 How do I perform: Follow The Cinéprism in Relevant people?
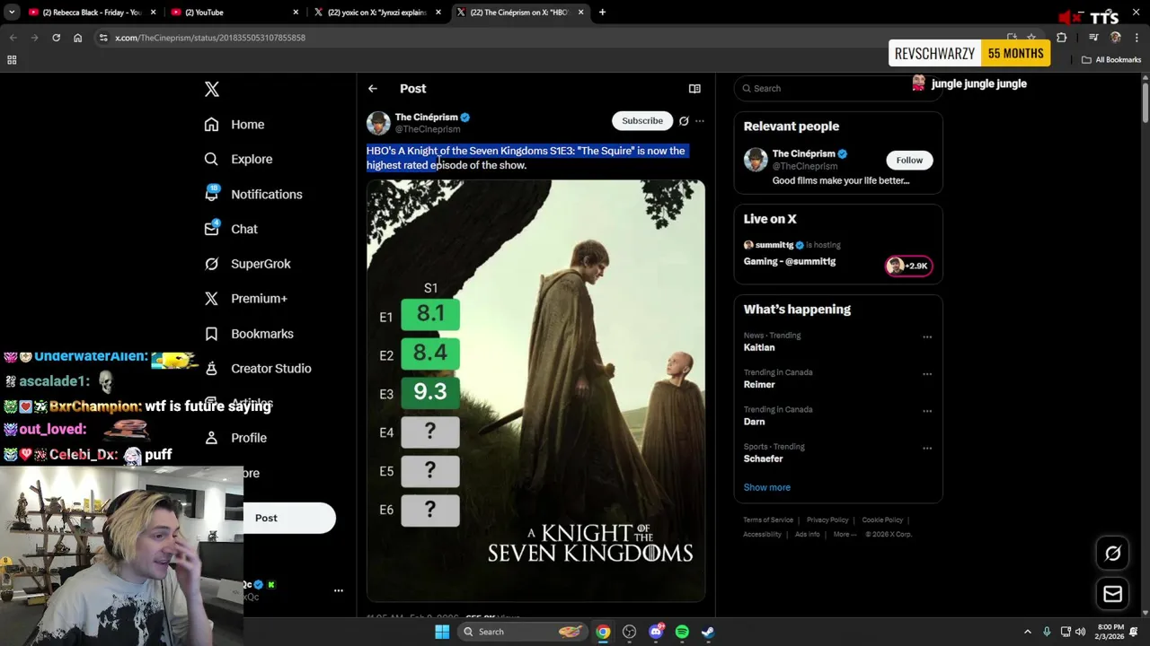tap(909, 160)
